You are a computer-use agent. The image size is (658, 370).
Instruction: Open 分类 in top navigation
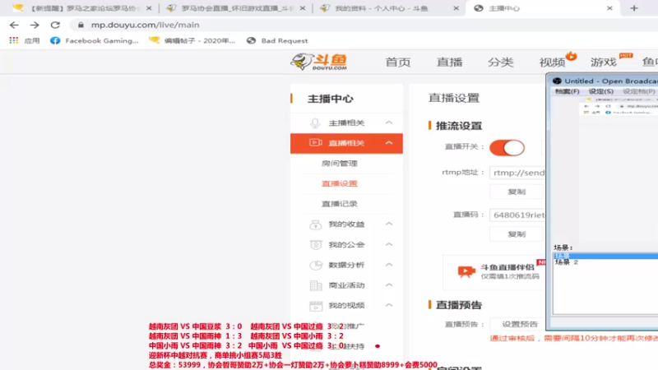pyautogui.click(x=500, y=62)
